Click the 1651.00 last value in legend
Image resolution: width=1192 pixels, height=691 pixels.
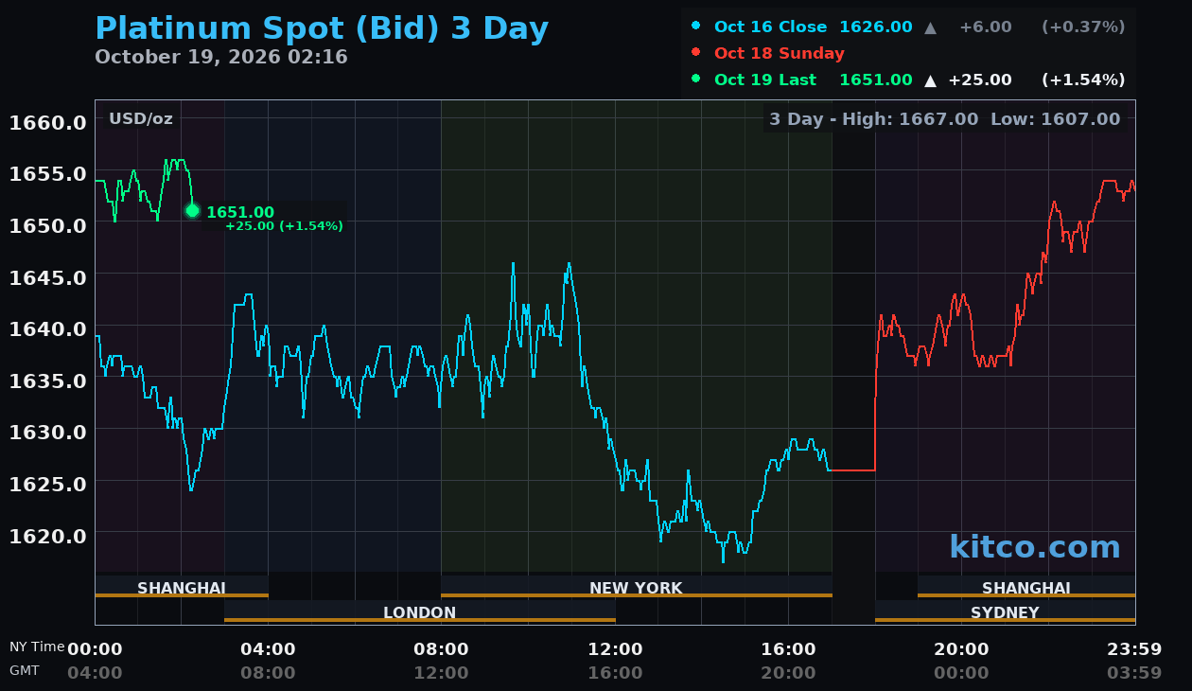(876, 80)
